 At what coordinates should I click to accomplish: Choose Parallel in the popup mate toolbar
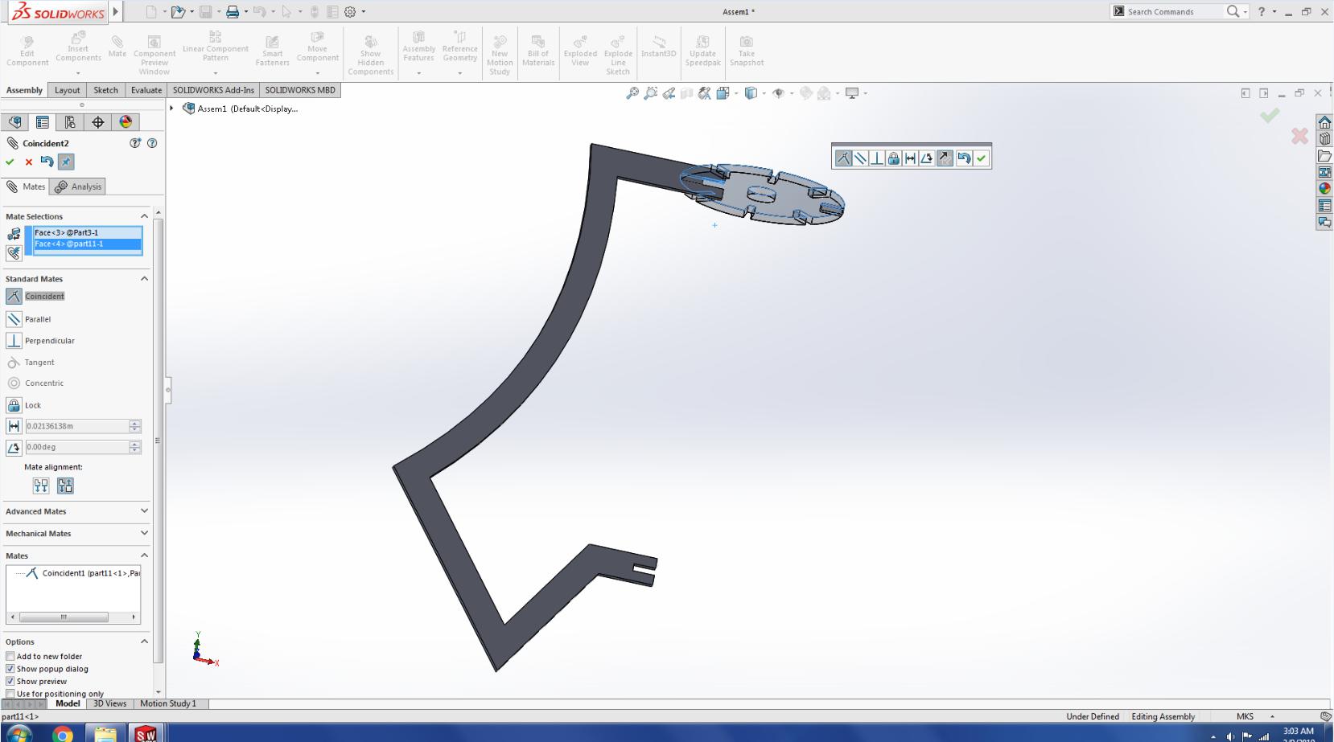point(860,158)
